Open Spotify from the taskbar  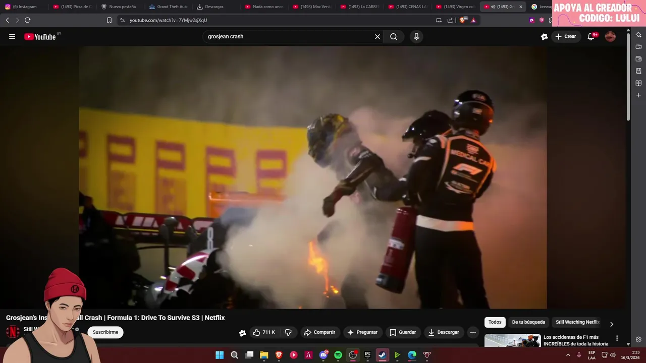tap(338, 355)
